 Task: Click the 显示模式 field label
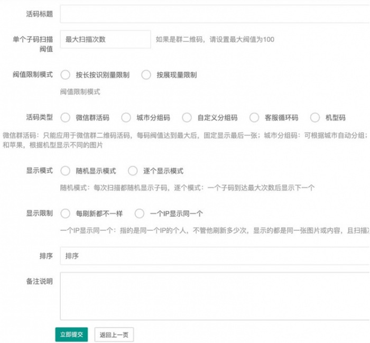point(40,171)
